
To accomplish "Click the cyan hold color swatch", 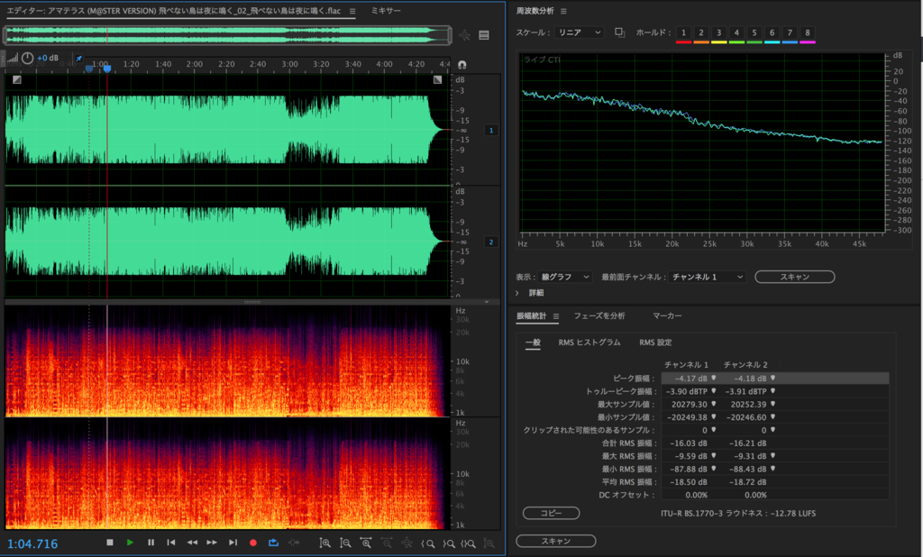I will click(x=772, y=42).
